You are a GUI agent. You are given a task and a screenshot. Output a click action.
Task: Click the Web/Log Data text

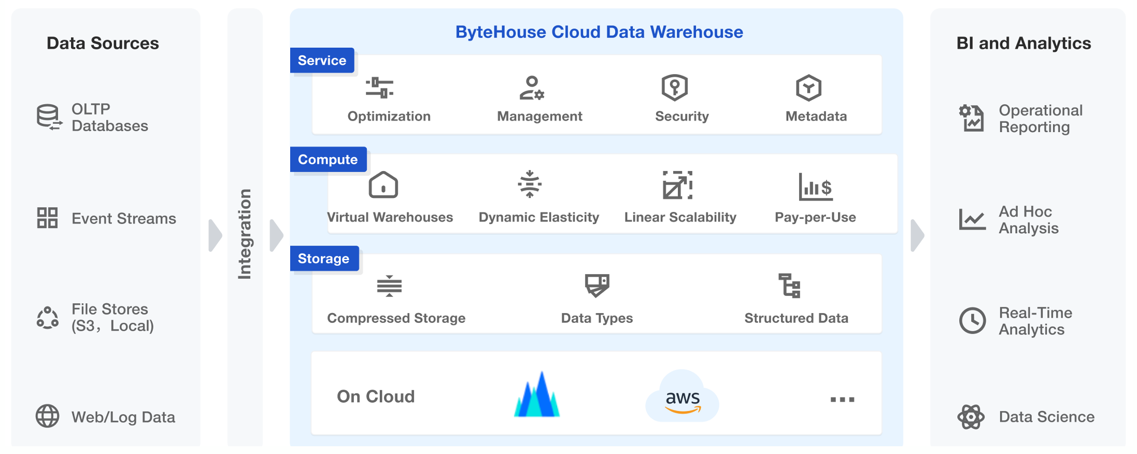[x=123, y=417]
